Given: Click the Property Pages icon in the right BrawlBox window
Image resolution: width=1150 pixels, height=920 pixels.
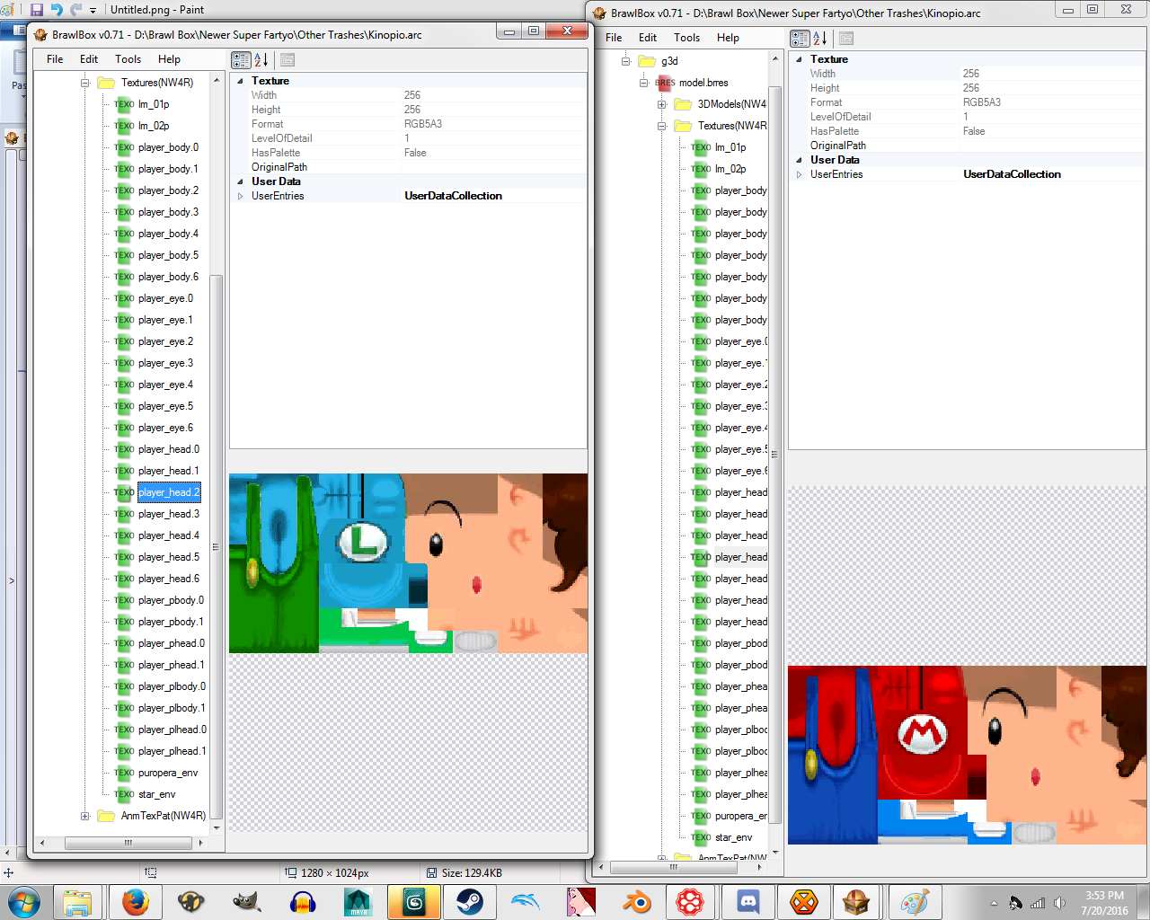Looking at the screenshot, I should click(x=845, y=39).
